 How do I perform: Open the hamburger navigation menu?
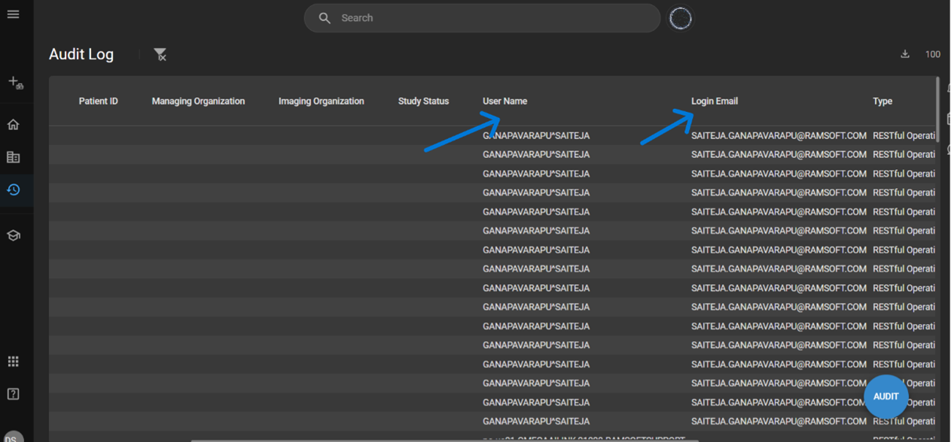[x=14, y=14]
